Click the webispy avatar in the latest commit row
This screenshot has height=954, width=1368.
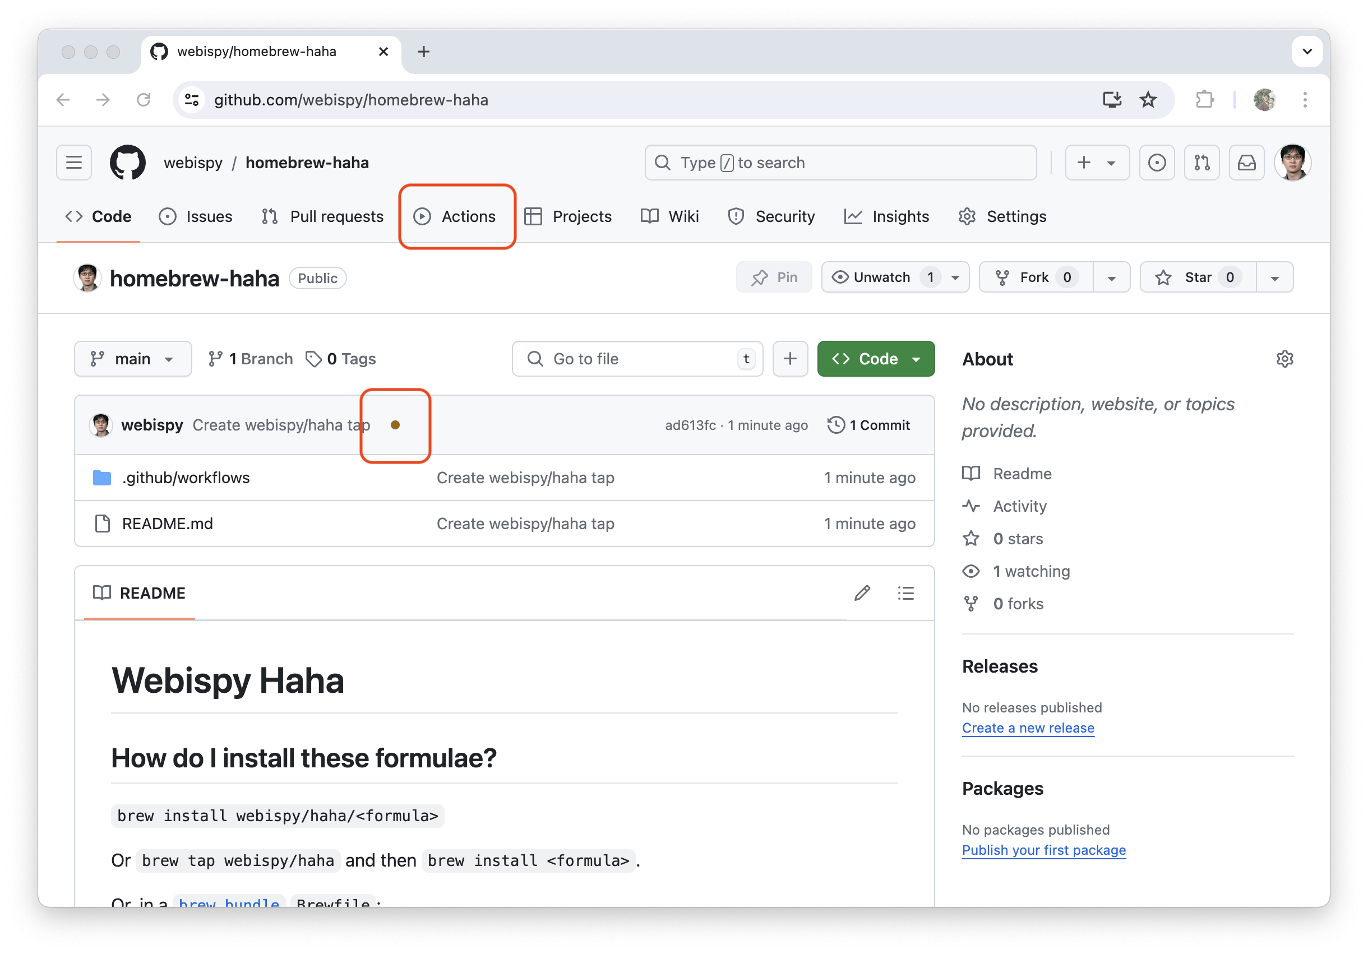click(101, 425)
